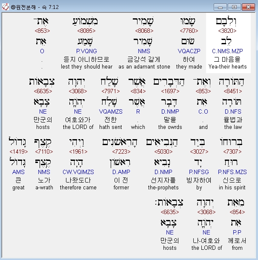Click parsing code P.P
The width and height of the screenshot is (258, 260).
(x=237, y=232)
